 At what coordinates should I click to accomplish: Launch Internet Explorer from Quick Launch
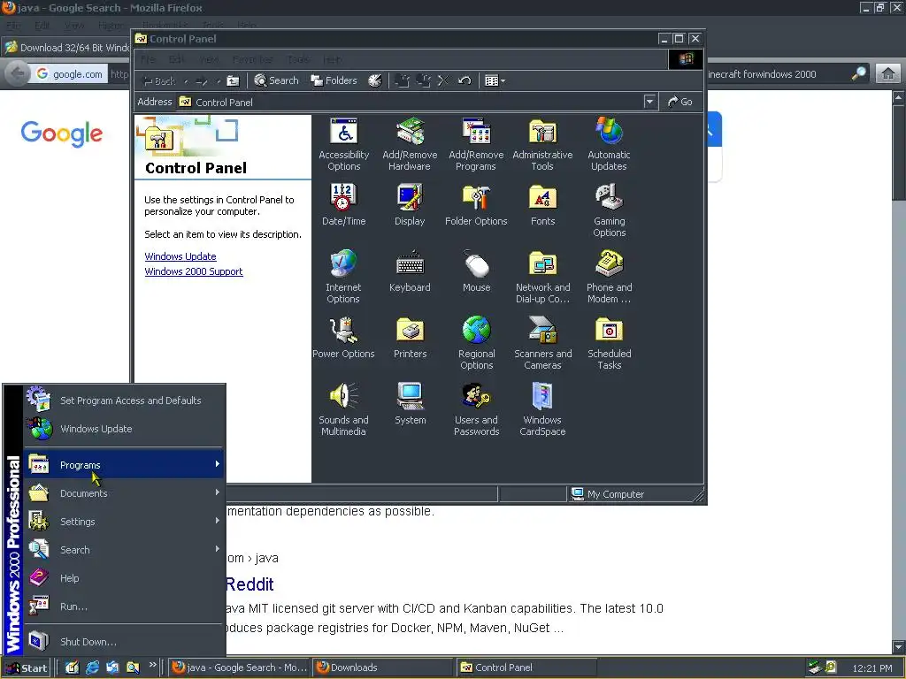[92, 668]
